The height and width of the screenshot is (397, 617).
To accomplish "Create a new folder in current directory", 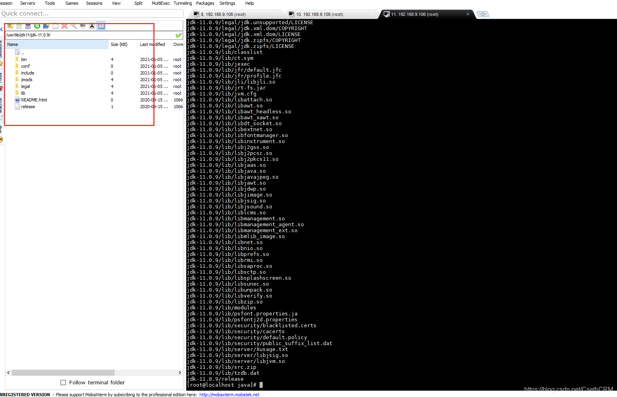I will (46, 26).
